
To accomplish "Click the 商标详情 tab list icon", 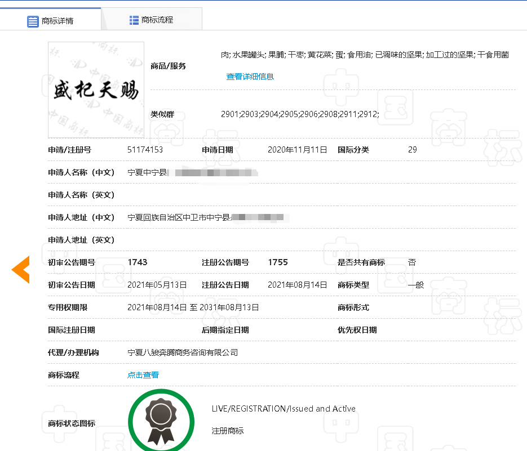I will tap(33, 21).
